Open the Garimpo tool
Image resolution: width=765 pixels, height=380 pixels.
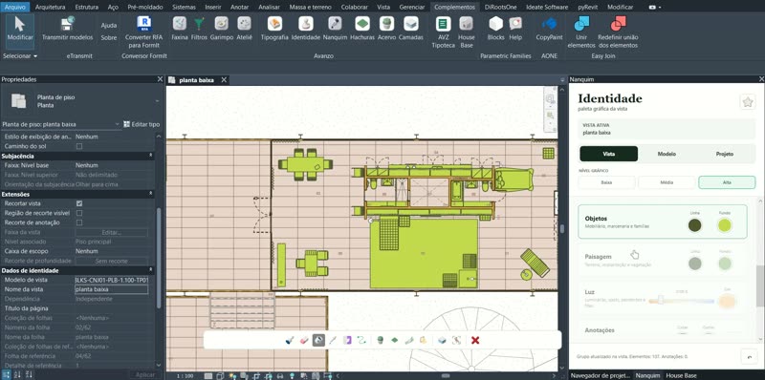point(222,29)
